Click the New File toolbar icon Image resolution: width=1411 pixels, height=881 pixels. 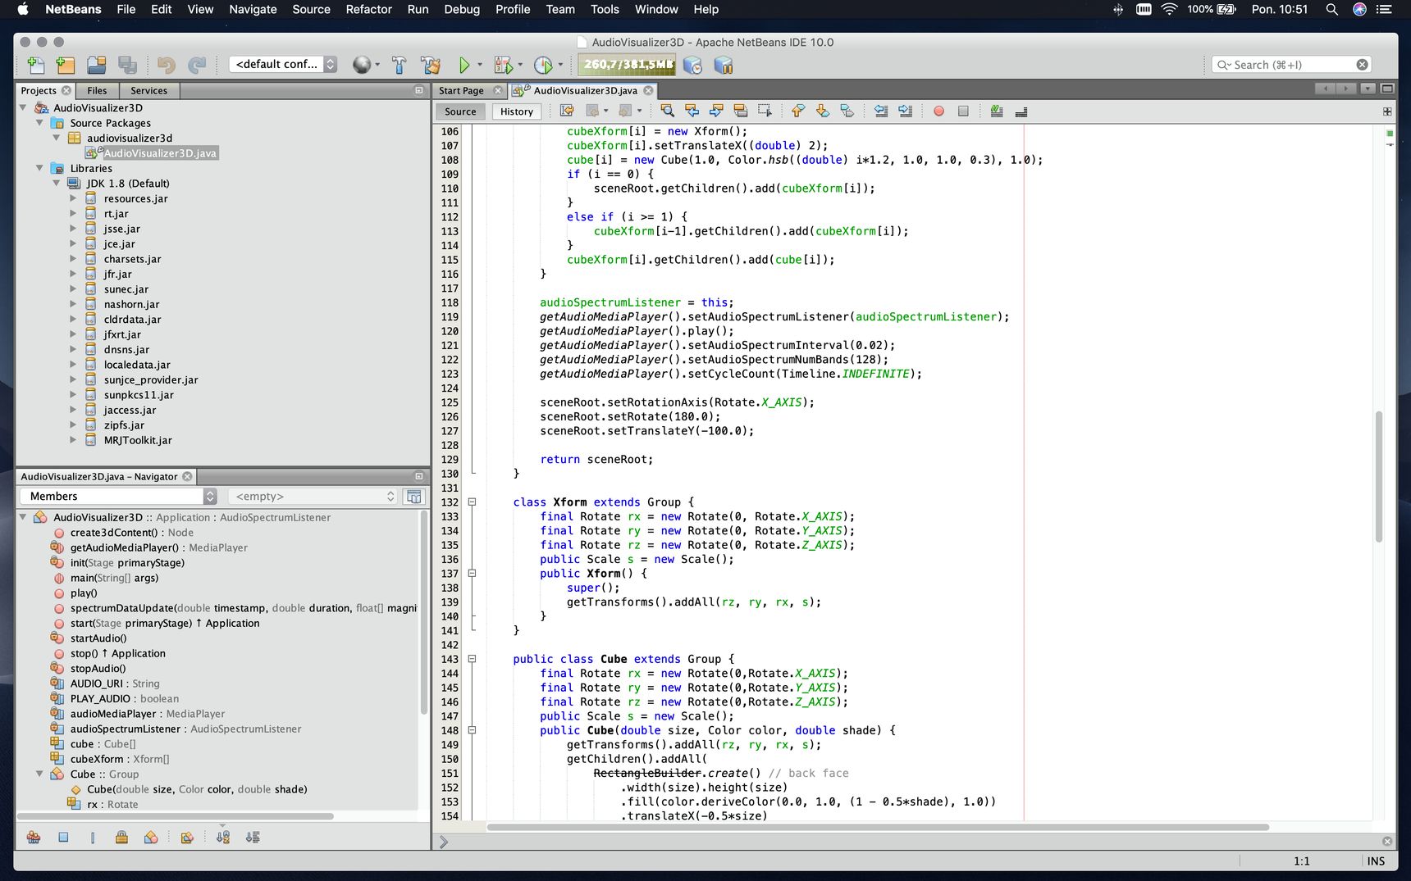(36, 65)
